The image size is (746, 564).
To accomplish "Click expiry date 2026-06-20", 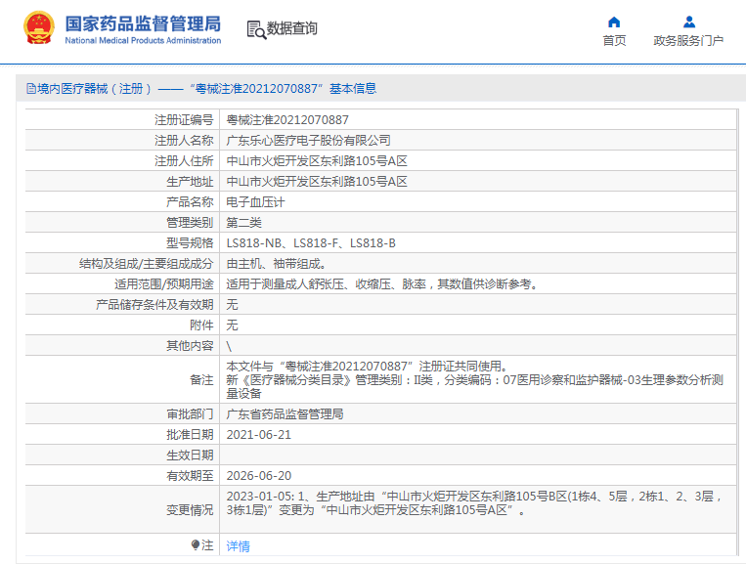I will 259,476.
